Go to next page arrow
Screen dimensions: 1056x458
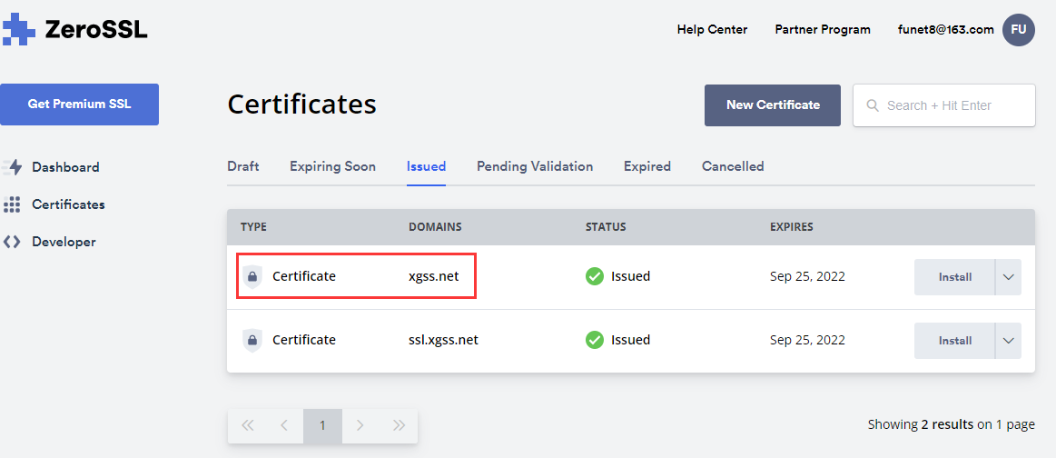click(x=360, y=425)
